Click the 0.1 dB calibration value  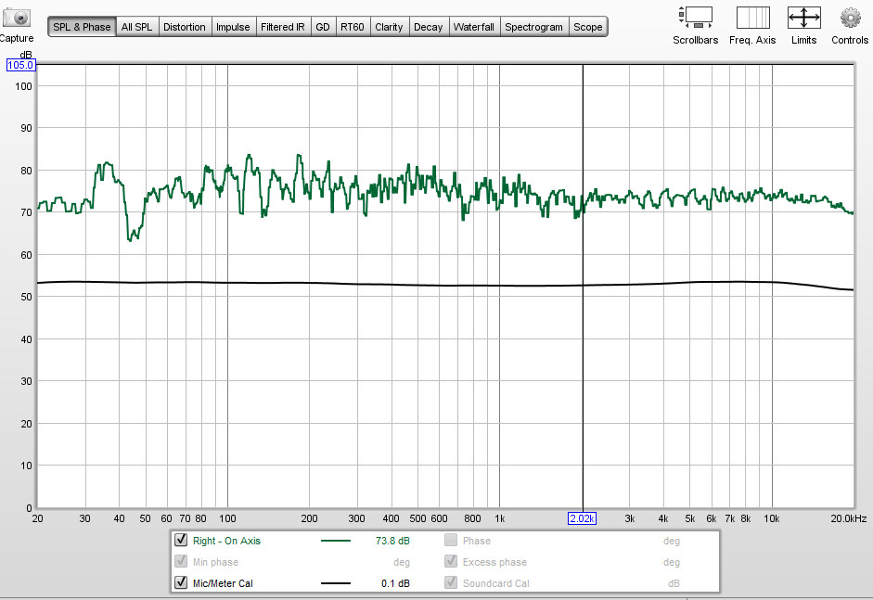[395, 583]
